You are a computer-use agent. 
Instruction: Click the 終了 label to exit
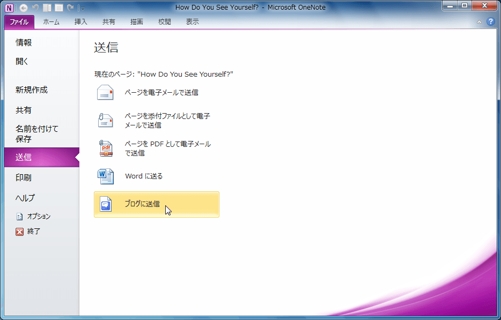34,232
